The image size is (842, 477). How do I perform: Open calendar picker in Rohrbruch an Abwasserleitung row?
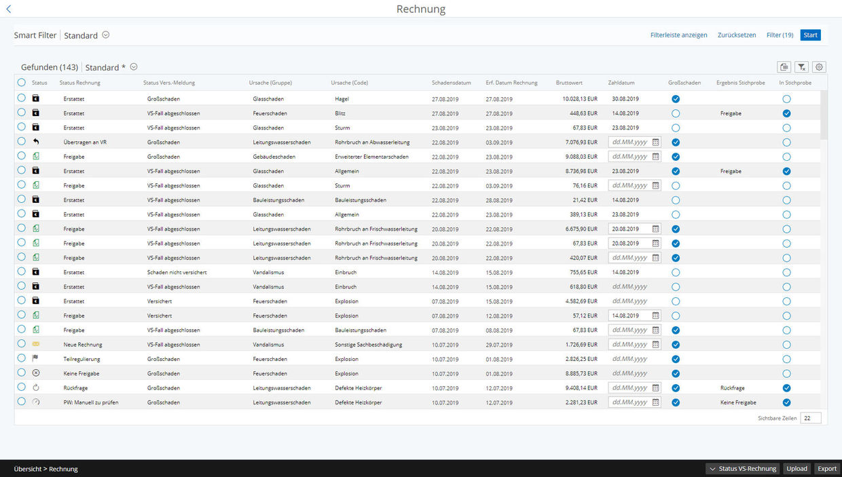pos(655,142)
